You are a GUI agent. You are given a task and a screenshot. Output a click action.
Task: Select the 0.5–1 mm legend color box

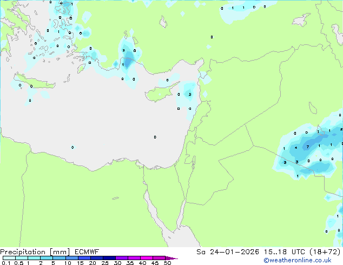tap(22, 258)
